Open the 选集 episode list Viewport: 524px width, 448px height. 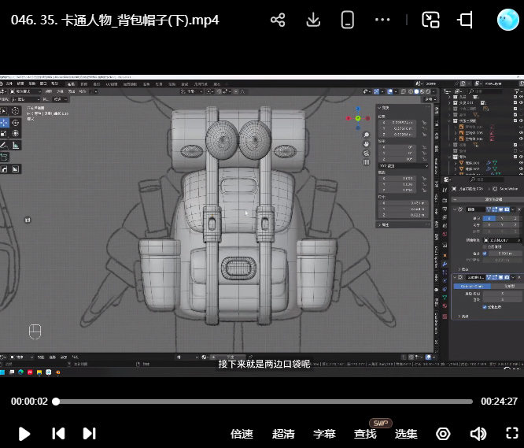pos(406,434)
